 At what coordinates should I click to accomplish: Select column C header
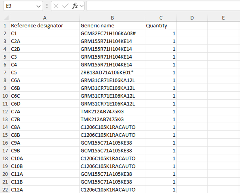[x=161, y=18]
